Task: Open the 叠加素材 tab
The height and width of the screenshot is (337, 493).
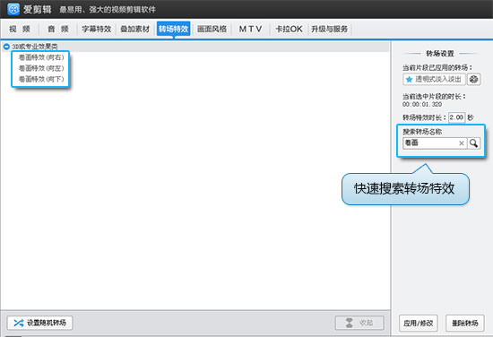Action: click(135, 30)
